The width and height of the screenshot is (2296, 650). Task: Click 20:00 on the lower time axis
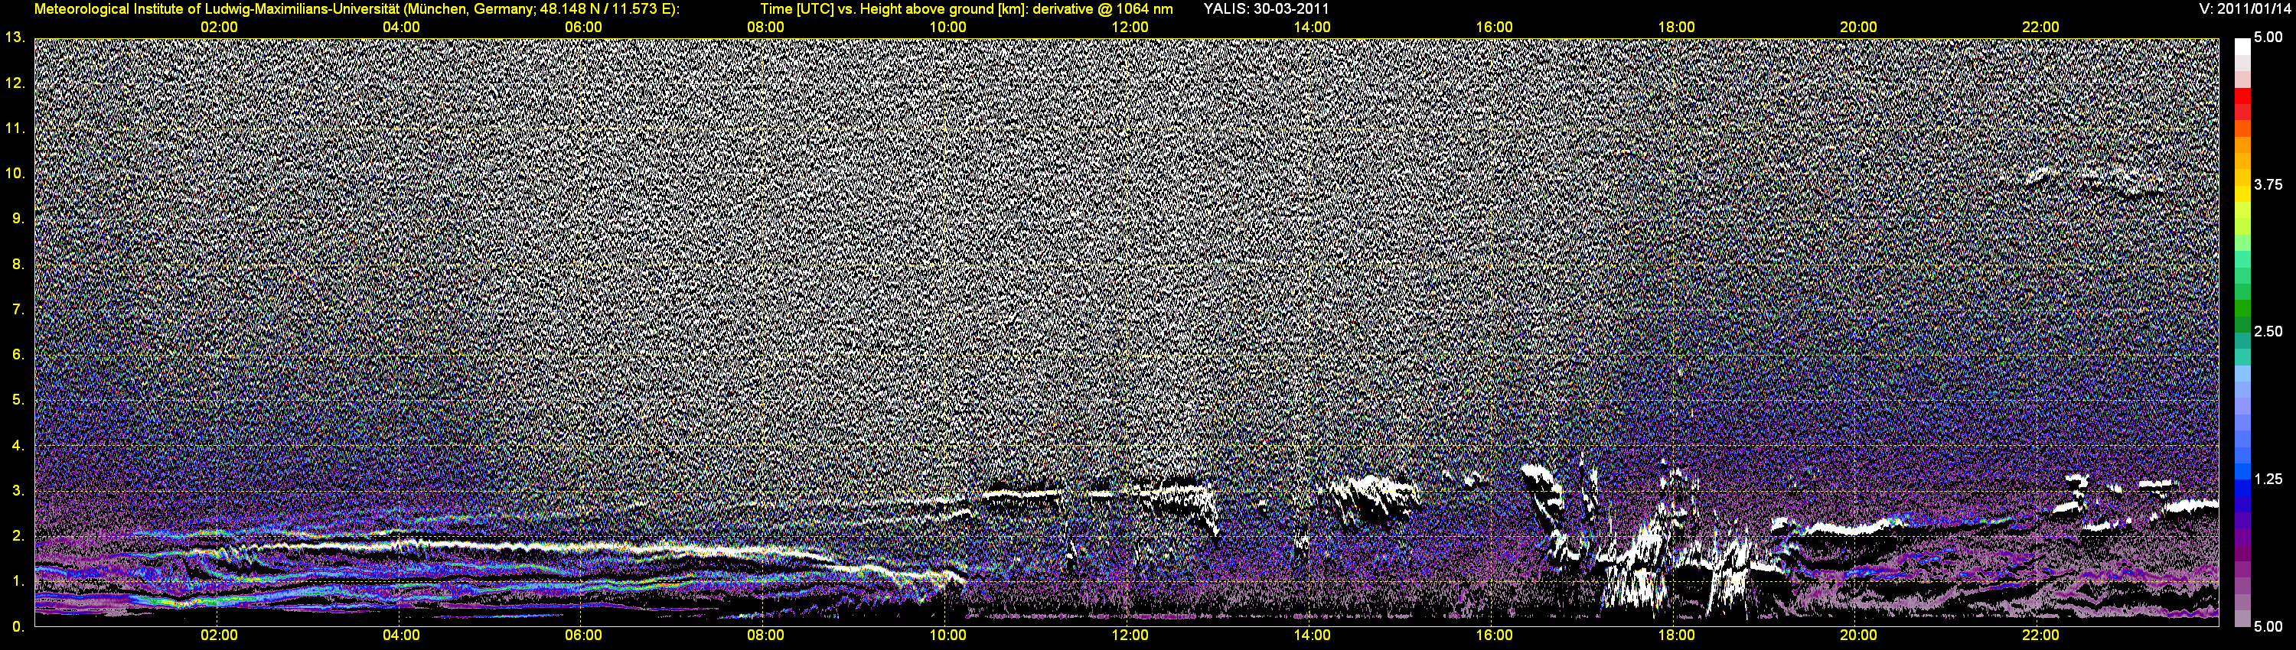coord(1858,635)
